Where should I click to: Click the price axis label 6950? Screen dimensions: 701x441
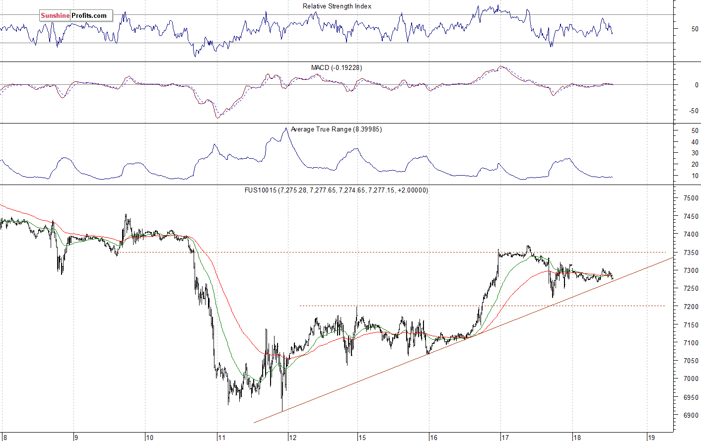click(x=691, y=398)
